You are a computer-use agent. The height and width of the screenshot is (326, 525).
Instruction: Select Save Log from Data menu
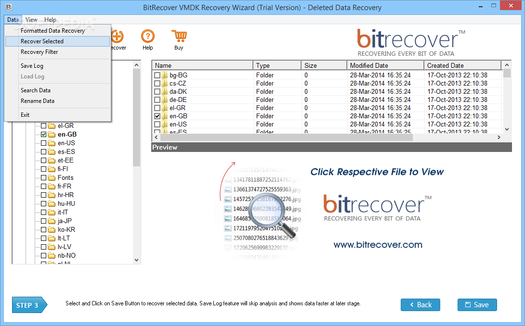point(58,66)
